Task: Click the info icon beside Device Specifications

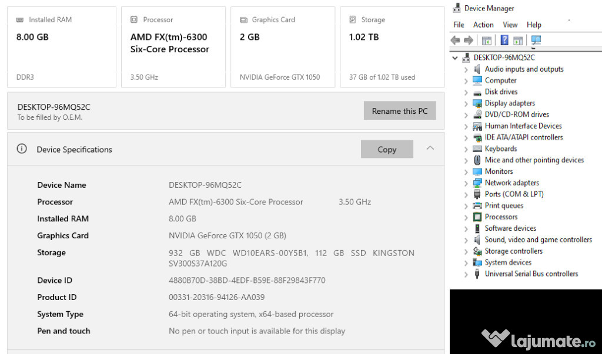Action: 22,149
